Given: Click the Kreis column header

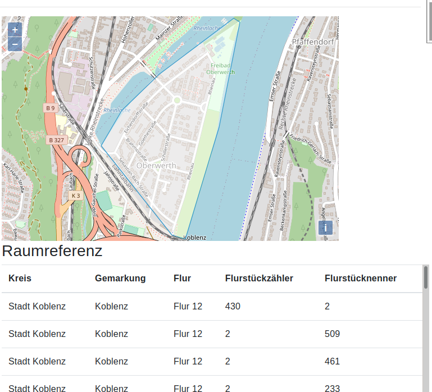Looking at the screenshot, I should pos(20,278).
